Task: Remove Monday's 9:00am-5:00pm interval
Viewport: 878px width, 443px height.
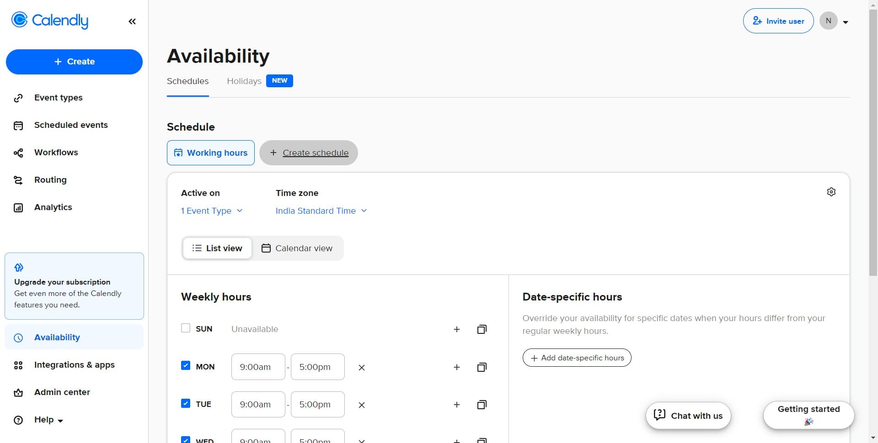Action: coord(361,367)
